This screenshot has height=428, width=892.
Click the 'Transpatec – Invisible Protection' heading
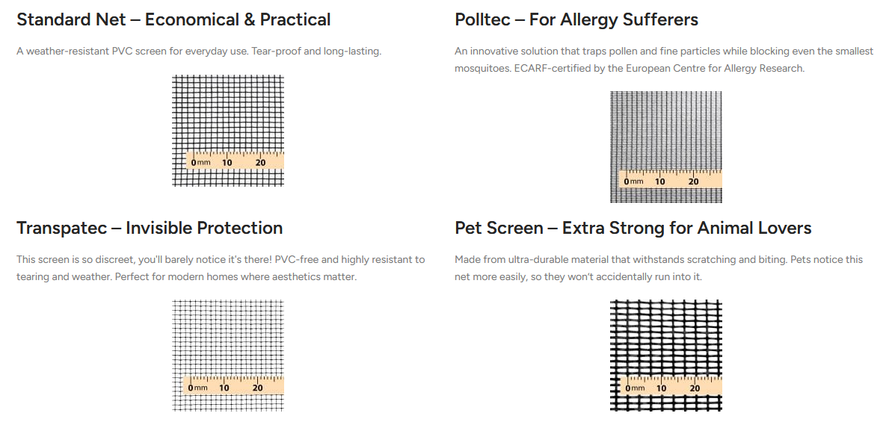(150, 228)
